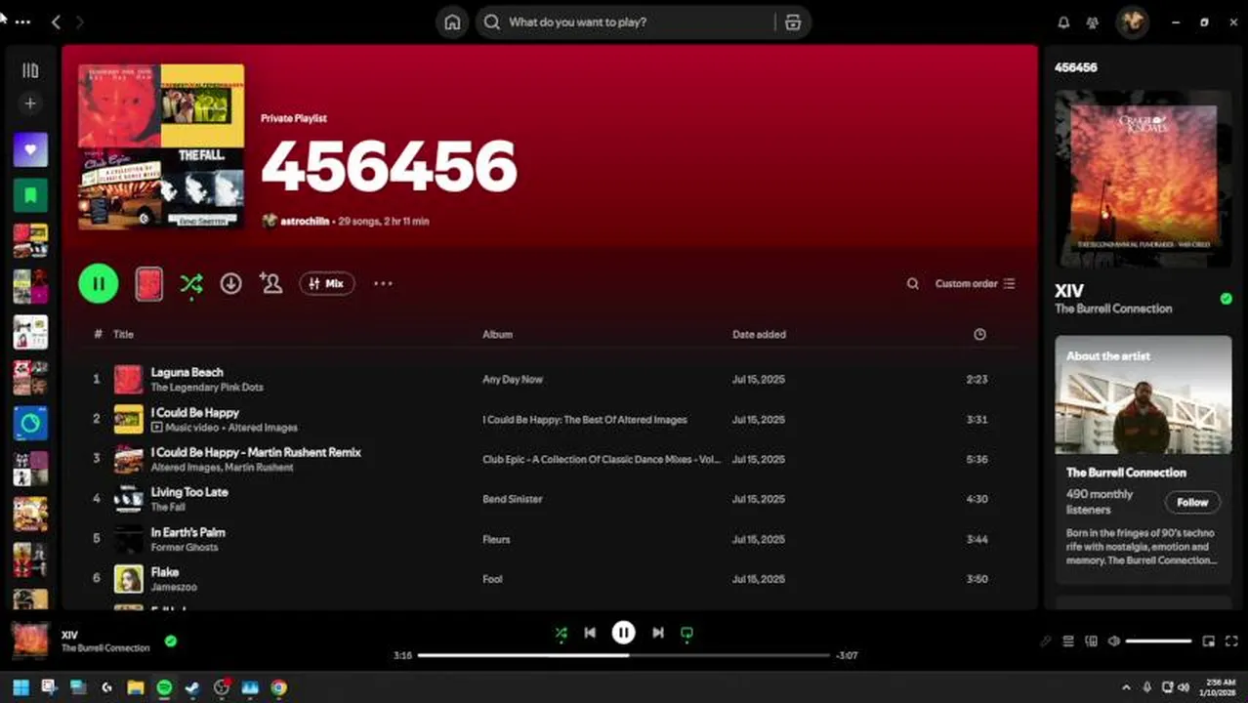Screen dimensions: 1248x703
Task: Pause playback in bottom player
Action: click(623, 633)
